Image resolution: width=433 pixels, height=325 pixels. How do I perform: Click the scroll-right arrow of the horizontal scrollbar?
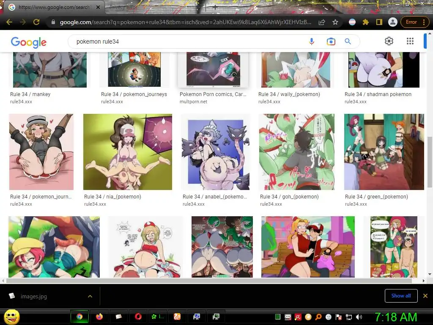(x=424, y=281)
